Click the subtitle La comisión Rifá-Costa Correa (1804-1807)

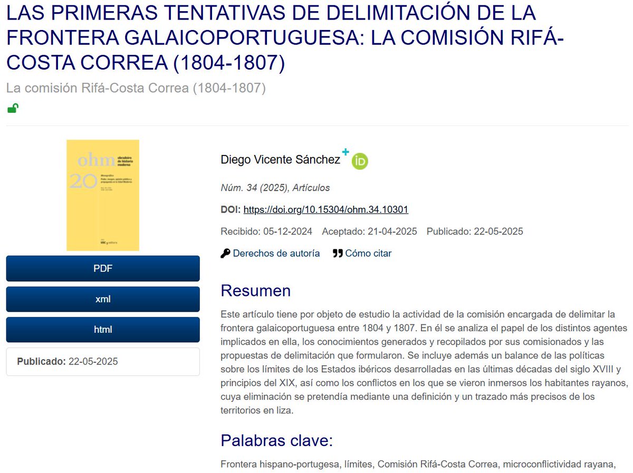tap(136, 88)
